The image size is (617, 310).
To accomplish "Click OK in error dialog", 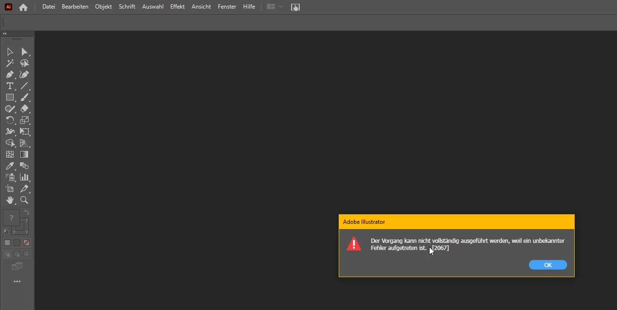I will (548, 265).
